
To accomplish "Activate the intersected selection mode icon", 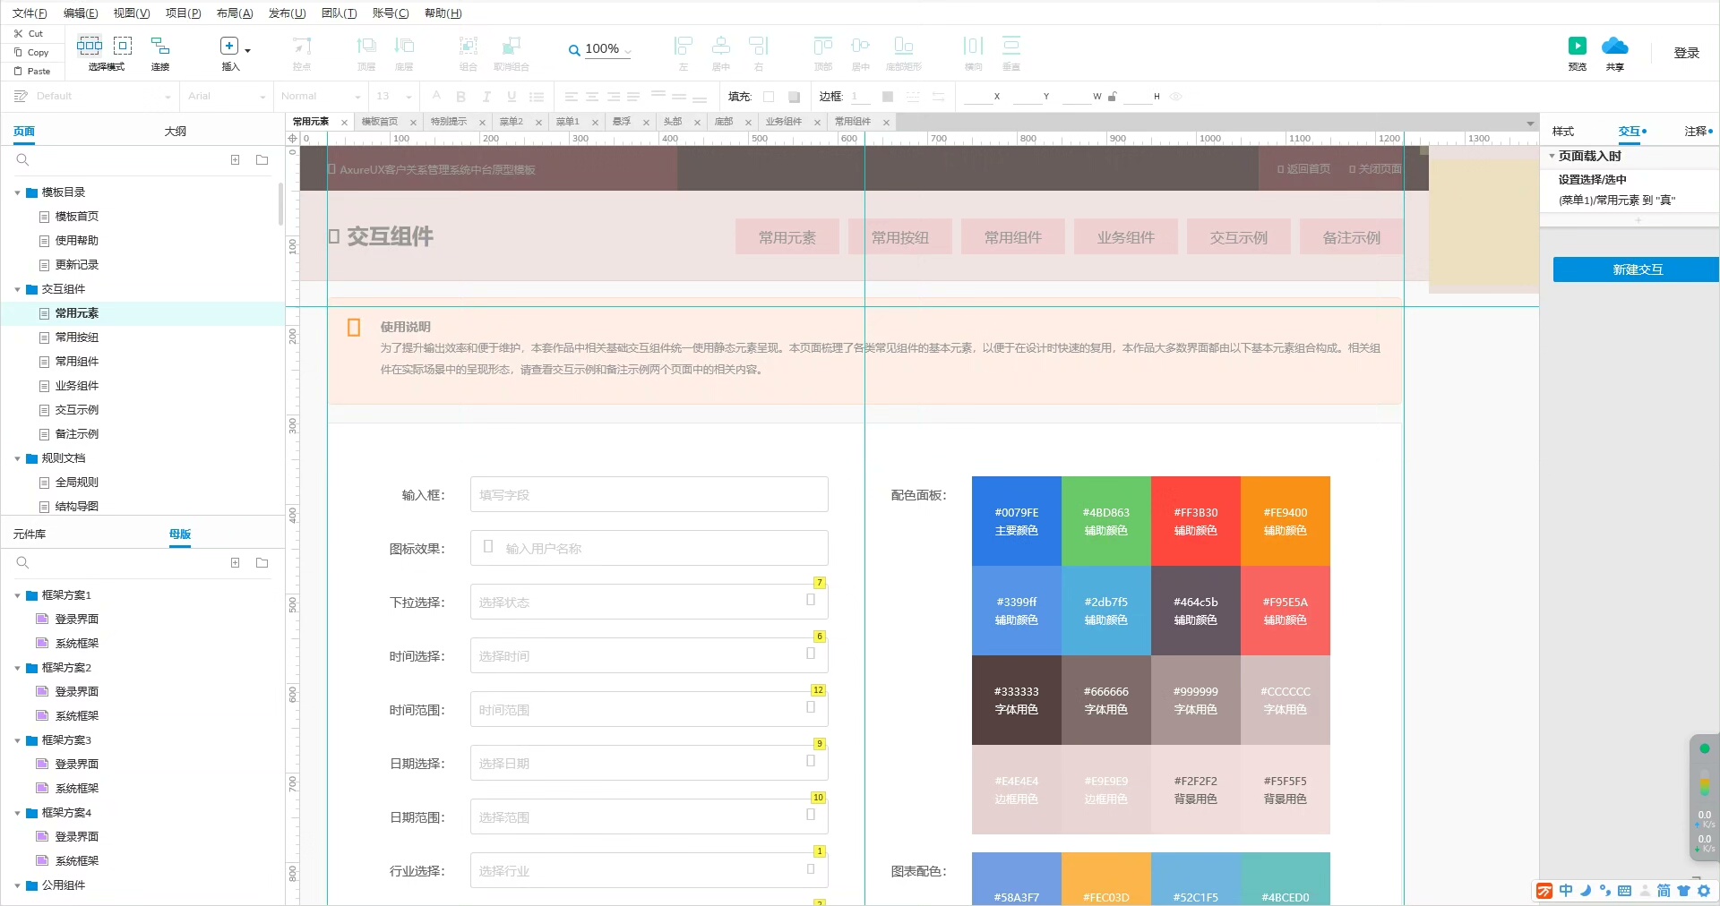I will point(90,46).
